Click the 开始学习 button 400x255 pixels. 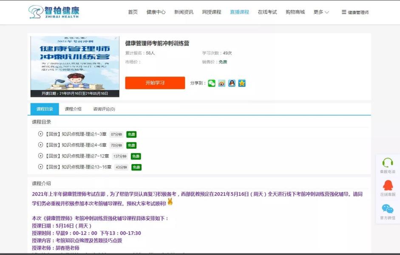(x=155, y=83)
